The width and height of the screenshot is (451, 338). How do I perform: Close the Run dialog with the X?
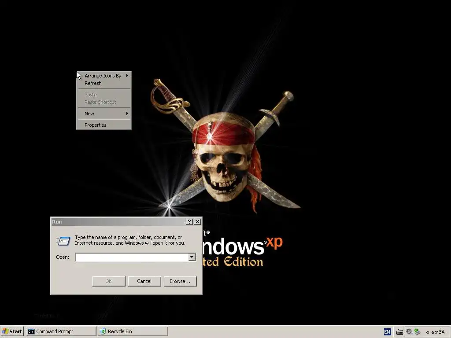coord(197,222)
